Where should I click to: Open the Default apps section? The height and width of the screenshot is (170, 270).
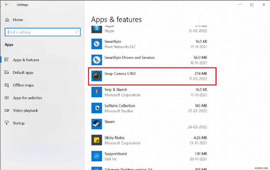pyautogui.click(x=23, y=73)
